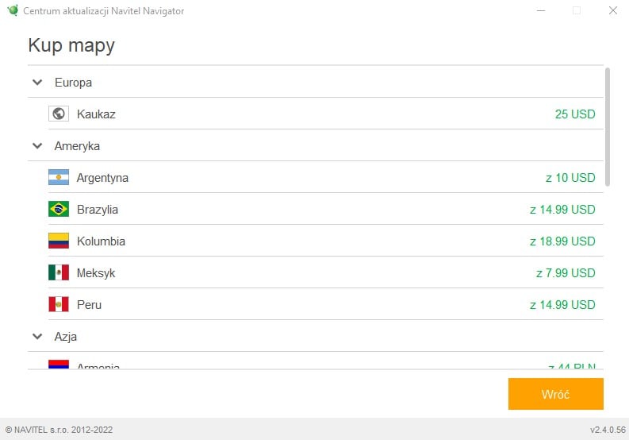Click the Armenia flag icon

pyautogui.click(x=59, y=365)
